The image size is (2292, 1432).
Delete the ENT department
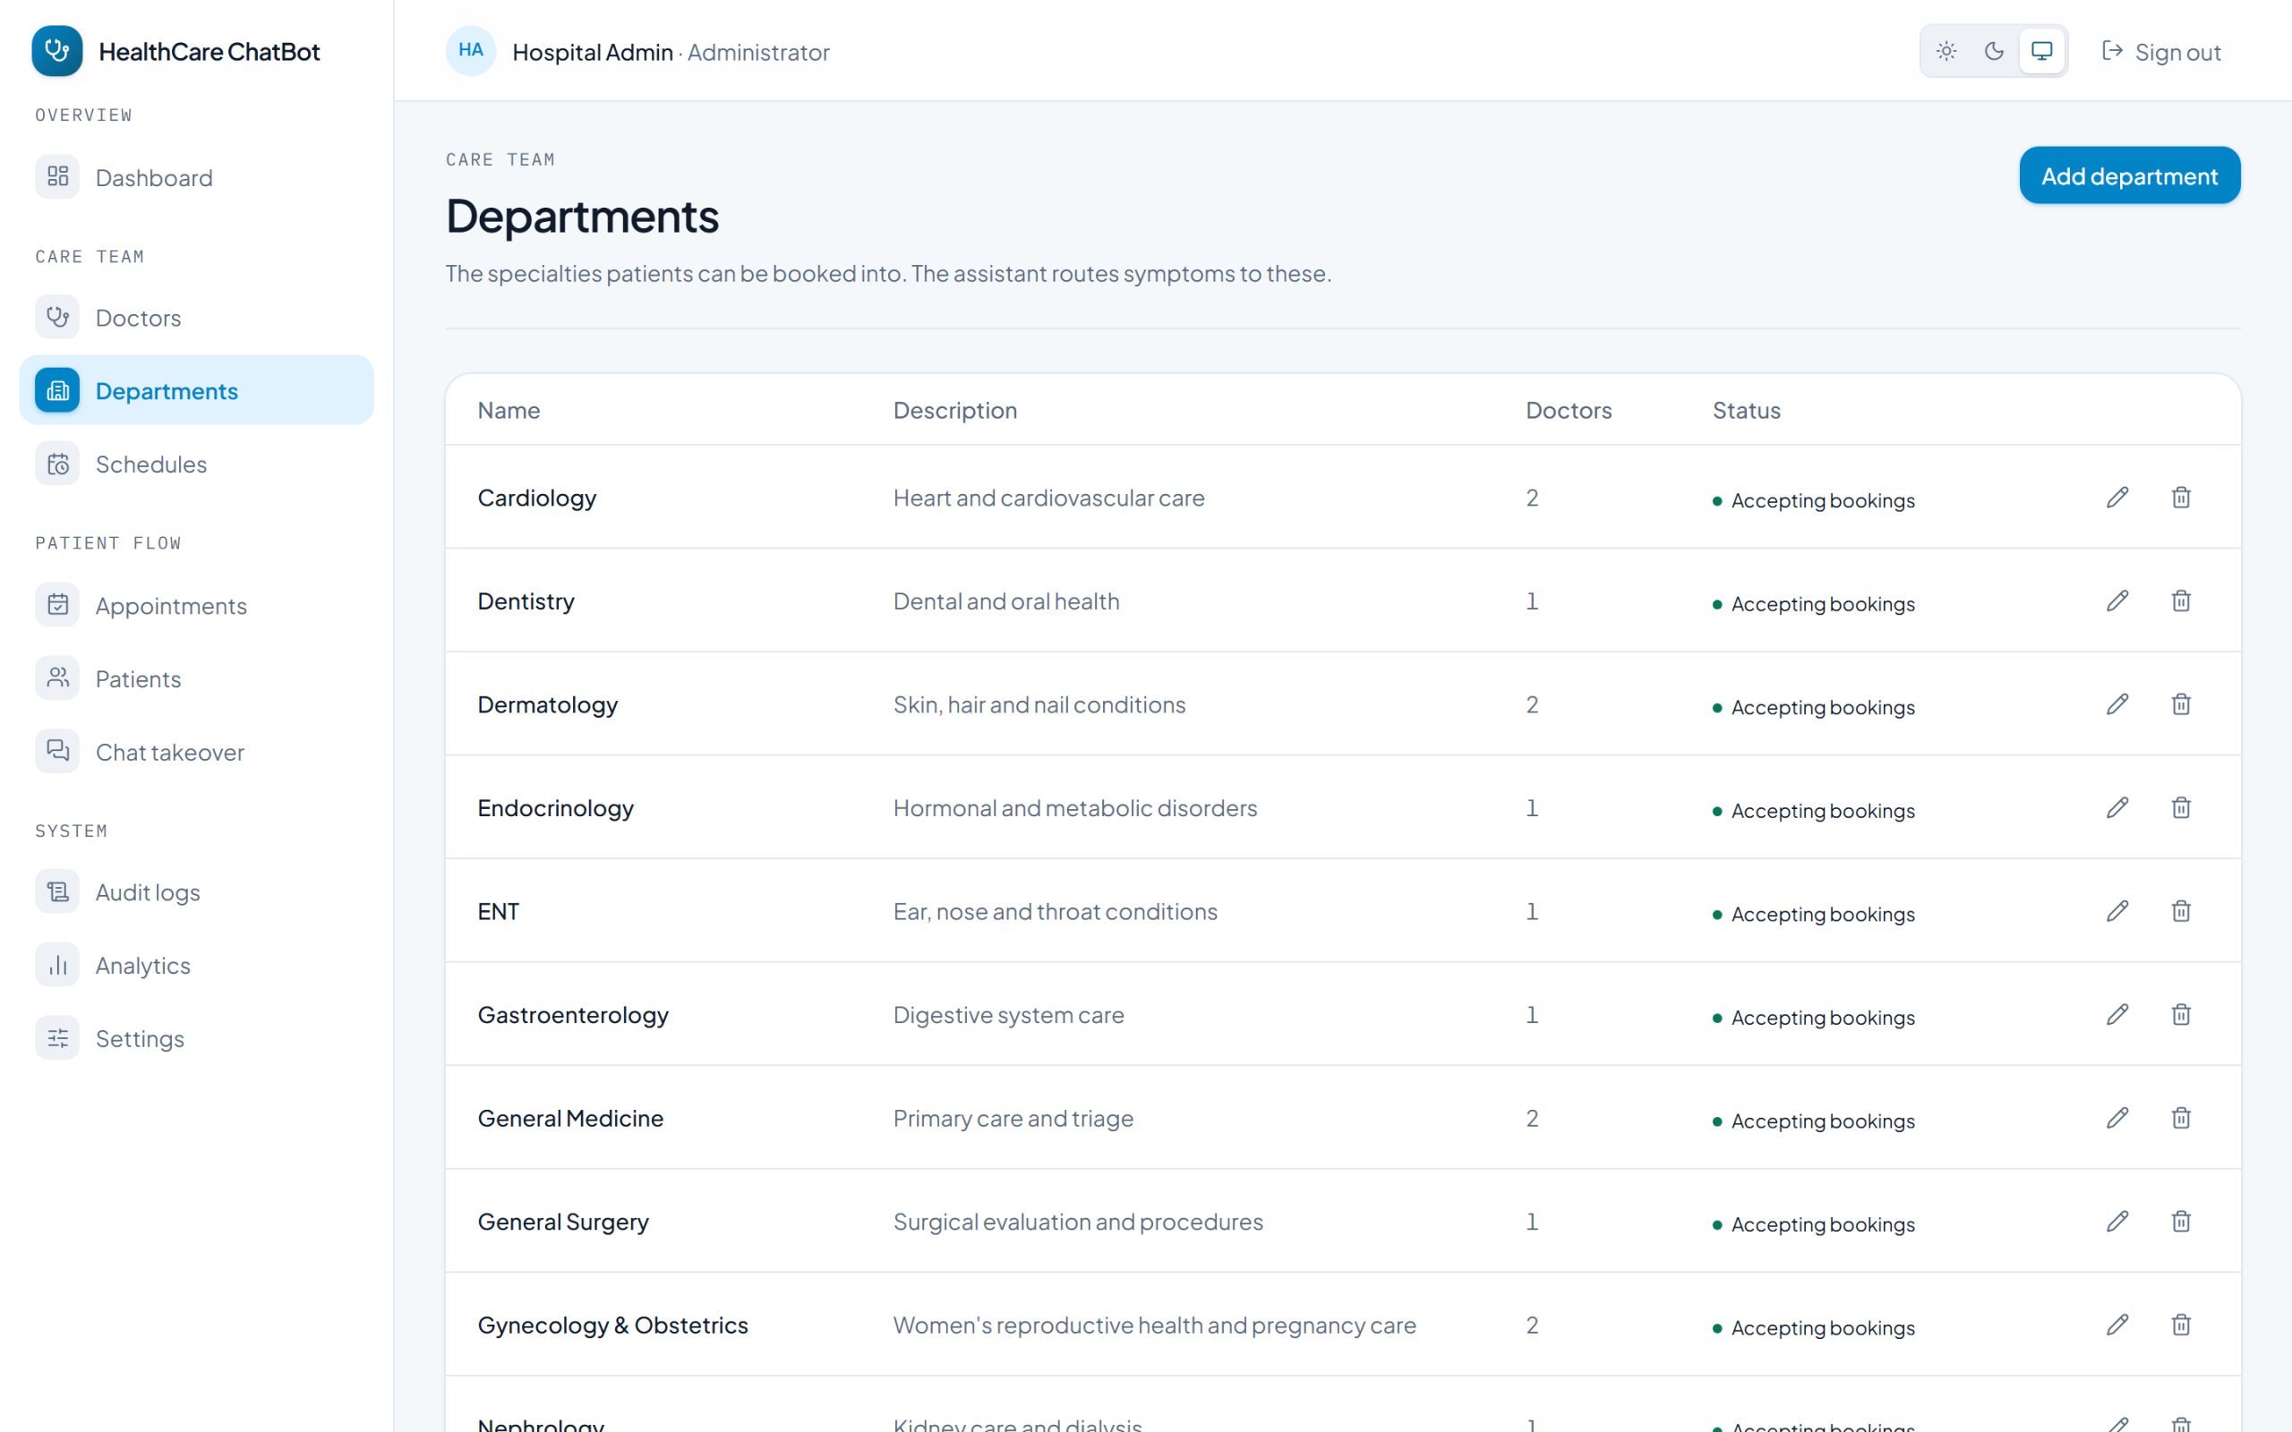pos(2180,910)
